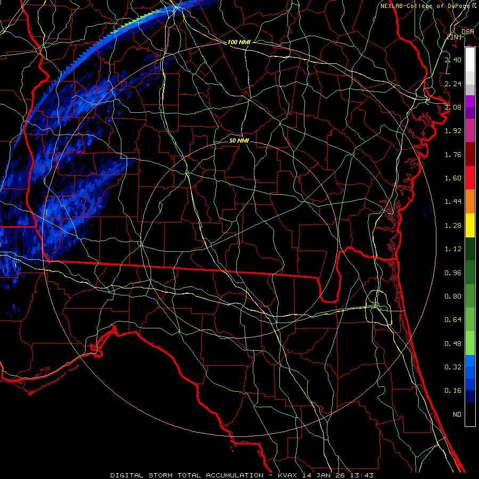Pick the navy swatch beside the 0.16 label
479x479 pixels.
[x=470, y=396]
